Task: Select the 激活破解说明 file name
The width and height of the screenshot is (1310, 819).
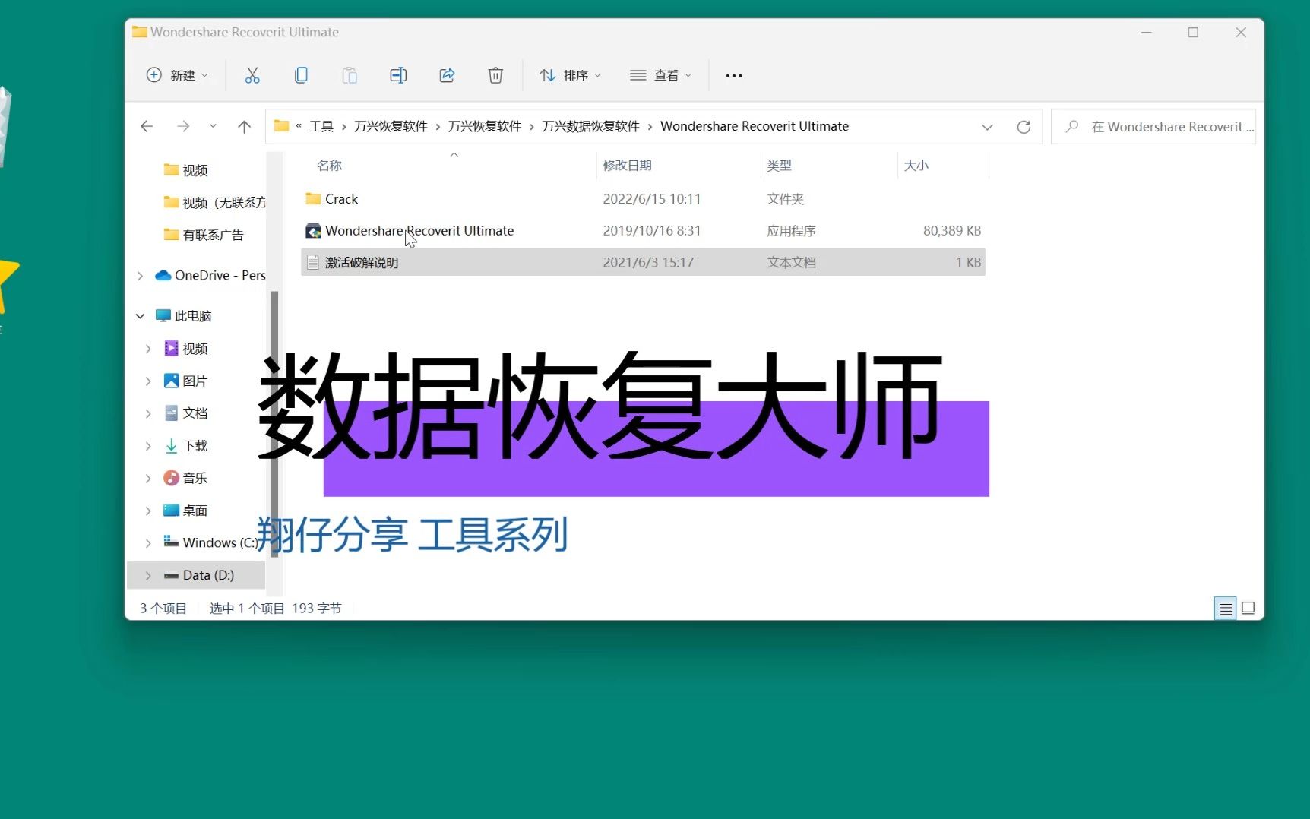Action: 362,262
